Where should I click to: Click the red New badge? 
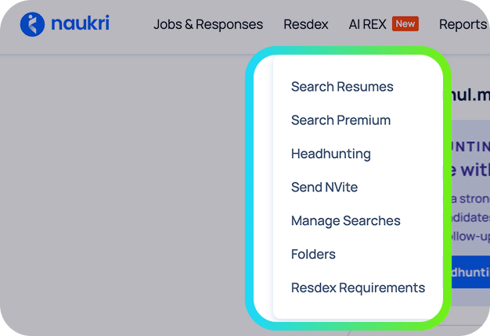(405, 23)
